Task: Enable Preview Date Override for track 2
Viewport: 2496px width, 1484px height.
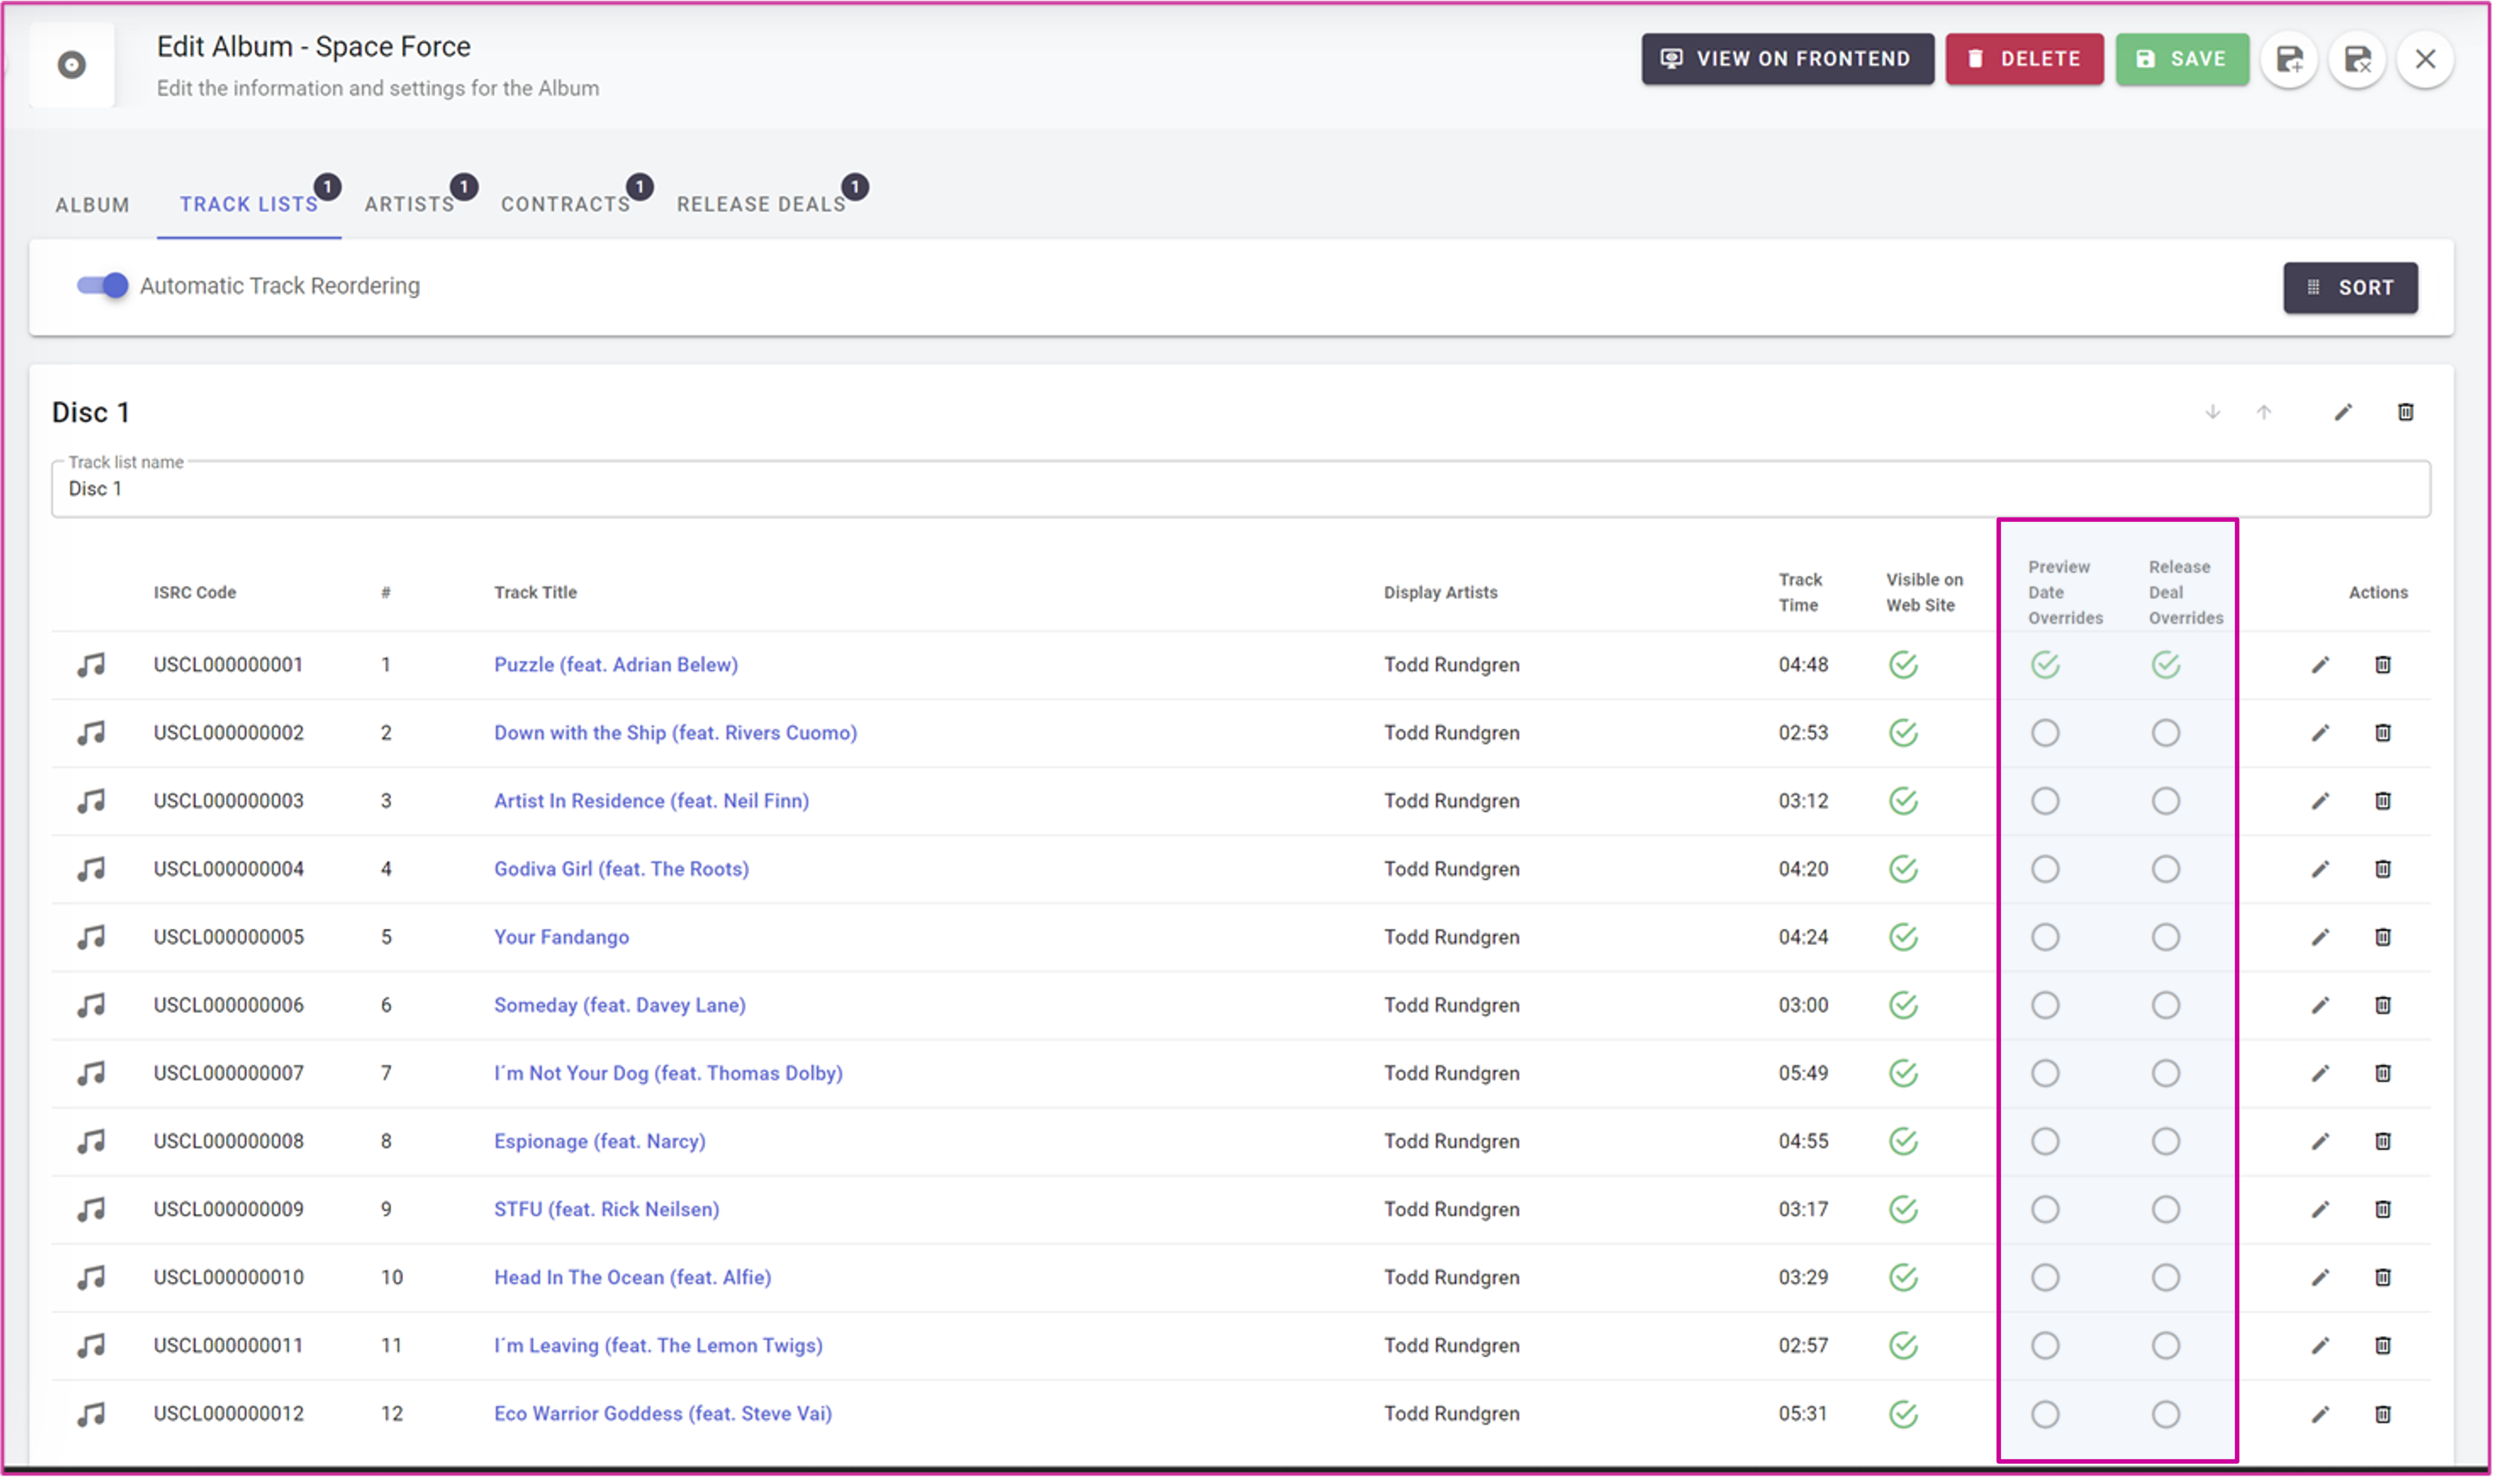Action: pyautogui.click(x=2044, y=733)
